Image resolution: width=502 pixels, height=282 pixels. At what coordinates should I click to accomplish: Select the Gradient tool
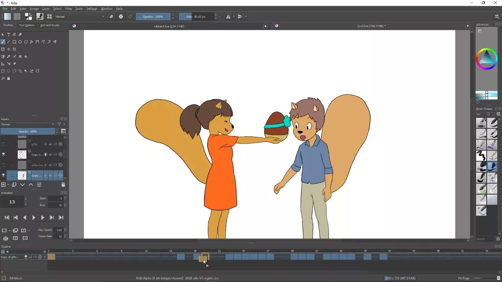point(3,56)
